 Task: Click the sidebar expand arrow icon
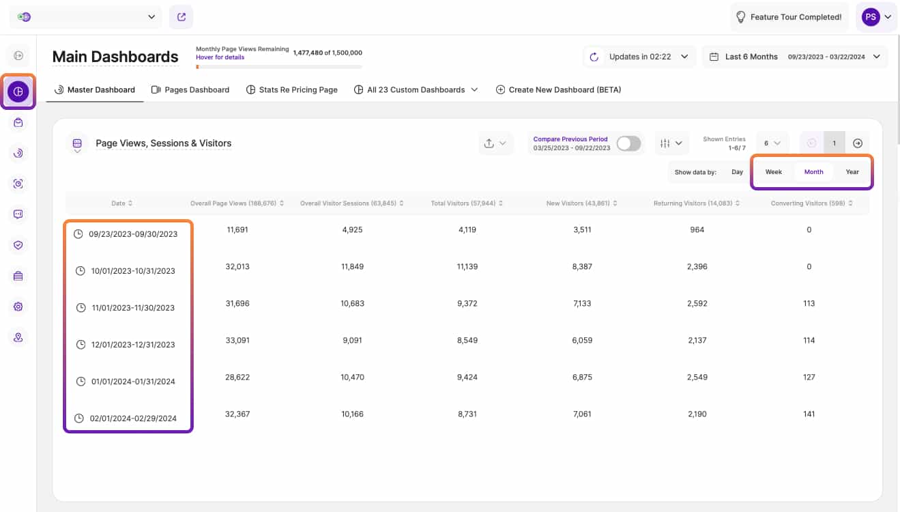pos(18,55)
